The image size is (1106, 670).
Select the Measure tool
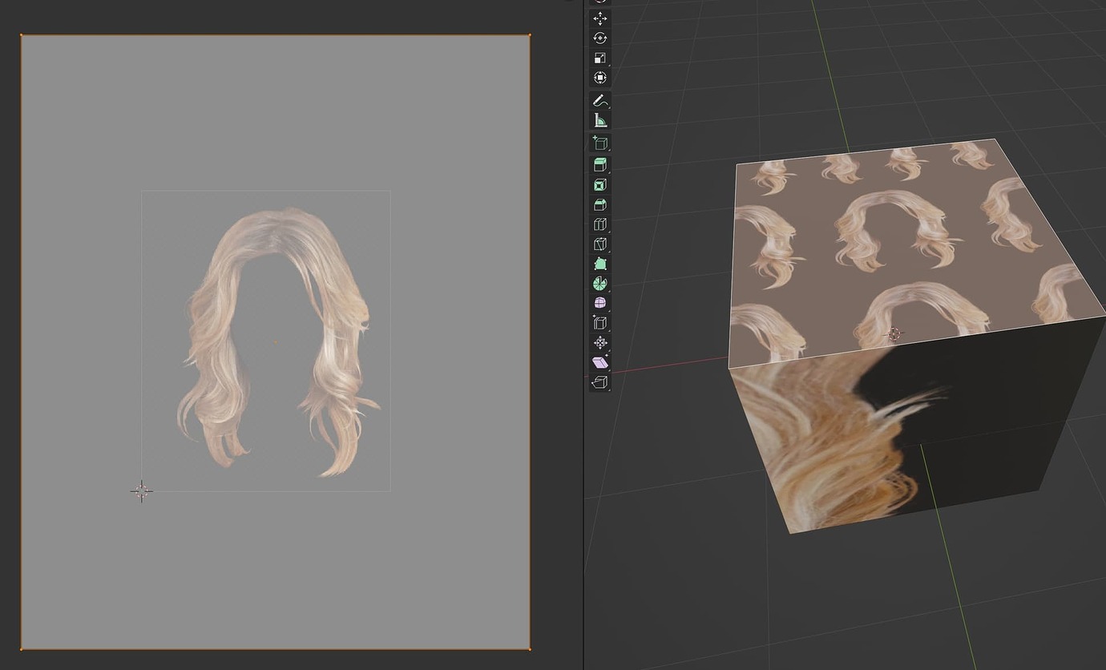point(599,118)
